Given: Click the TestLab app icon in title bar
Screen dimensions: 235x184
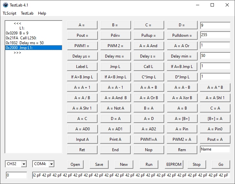Looking at the screenshot, I should (x=5, y=5).
